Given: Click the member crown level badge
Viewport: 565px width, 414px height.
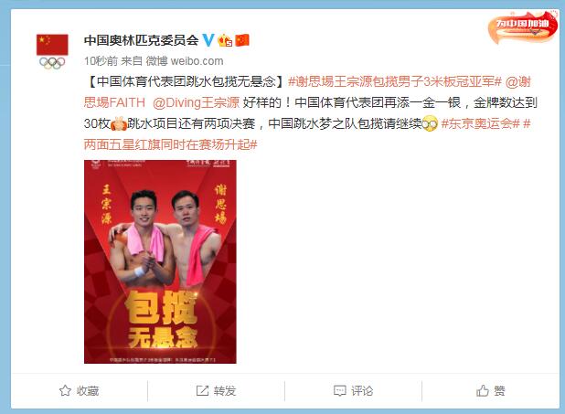Looking at the screenshot, I should coord(225,40).
